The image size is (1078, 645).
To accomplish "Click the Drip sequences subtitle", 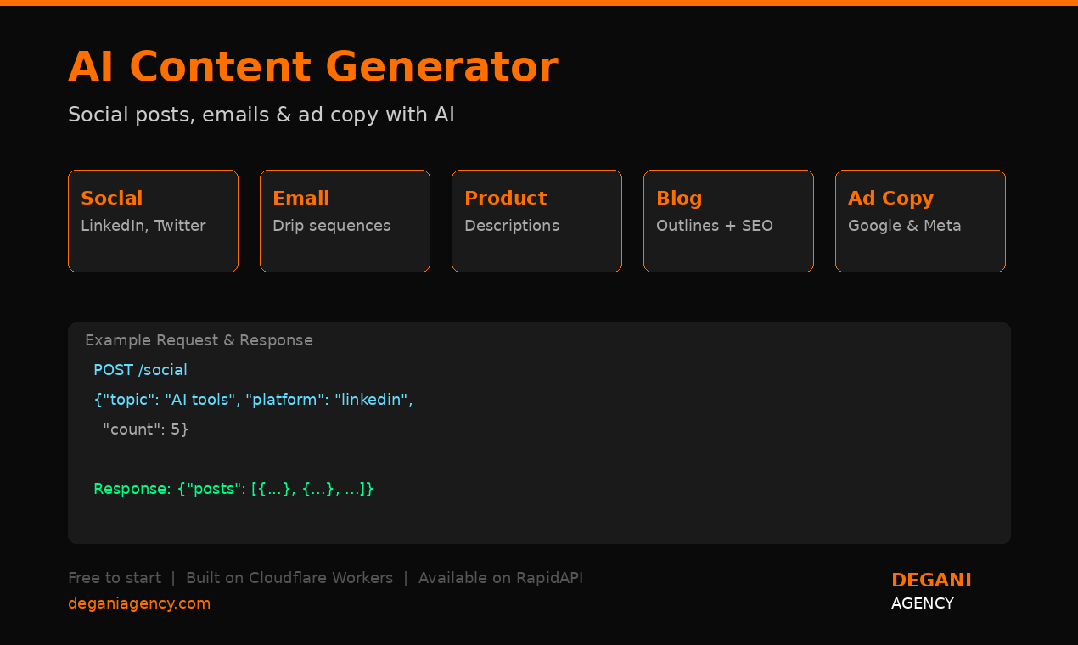I will [331, 226].
